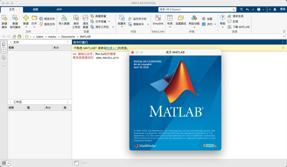This screenshot has height=167, width=287.
Task: Switch to the APP tab
Action: pyautogui.click(x=59, y=9)
